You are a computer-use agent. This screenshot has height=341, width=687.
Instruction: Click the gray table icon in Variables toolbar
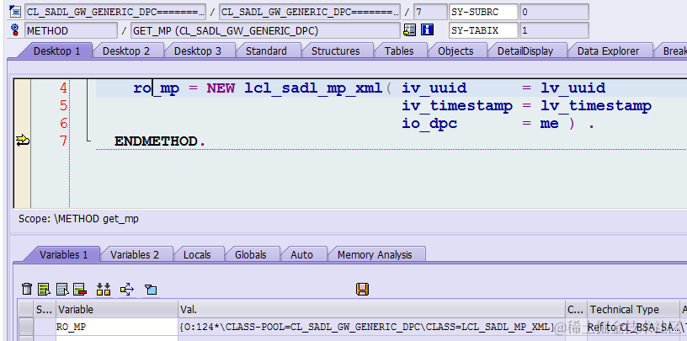62,289
